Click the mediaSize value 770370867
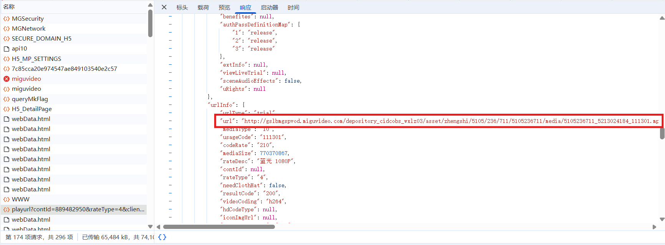This screenshot has width=665, height=245. click(273, 153)
